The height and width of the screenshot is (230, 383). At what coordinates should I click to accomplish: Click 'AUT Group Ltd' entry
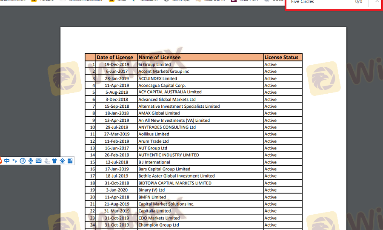coord(153,148)
